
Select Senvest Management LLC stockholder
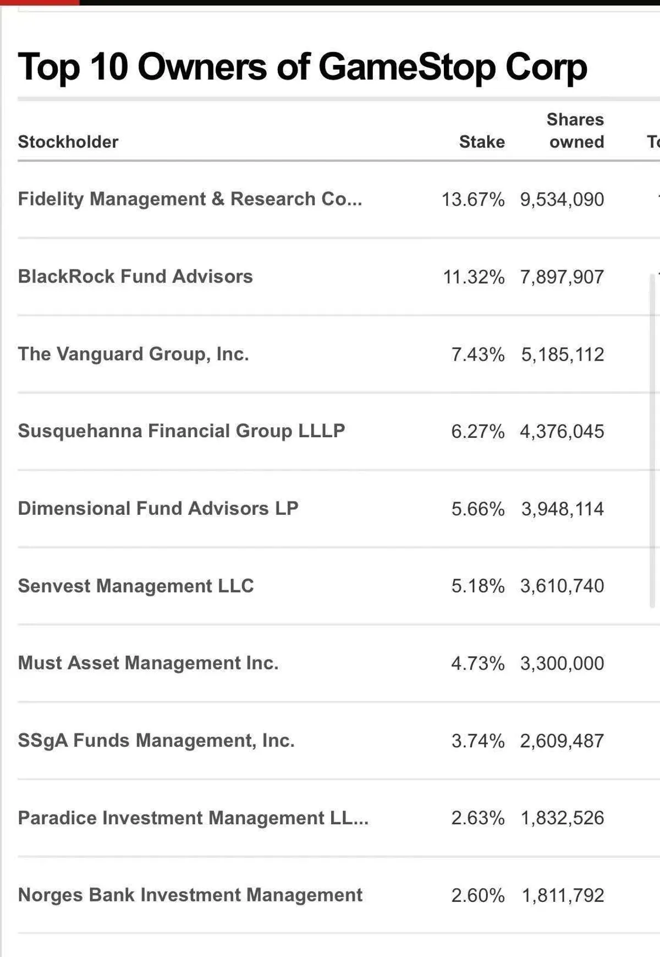[136, 586]
